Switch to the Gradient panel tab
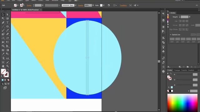The width and height of the screenshot is (200, 112). tap(191, 70)
